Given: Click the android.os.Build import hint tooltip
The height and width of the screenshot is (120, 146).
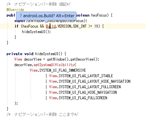Looking at the screenshot, I should coord(46,16).
